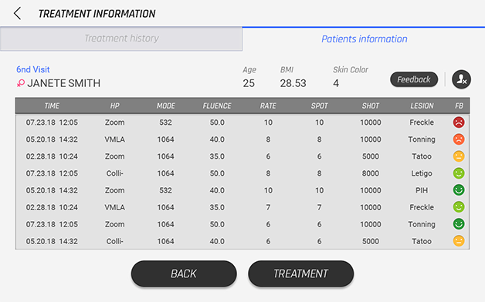Select the 6nd Visit link

pyautogui.click(x=32, y=69)
